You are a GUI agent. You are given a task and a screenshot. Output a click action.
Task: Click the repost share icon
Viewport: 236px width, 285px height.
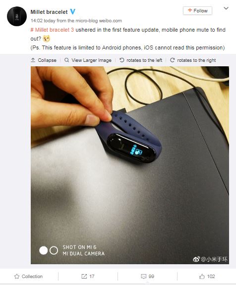(84, 276)
